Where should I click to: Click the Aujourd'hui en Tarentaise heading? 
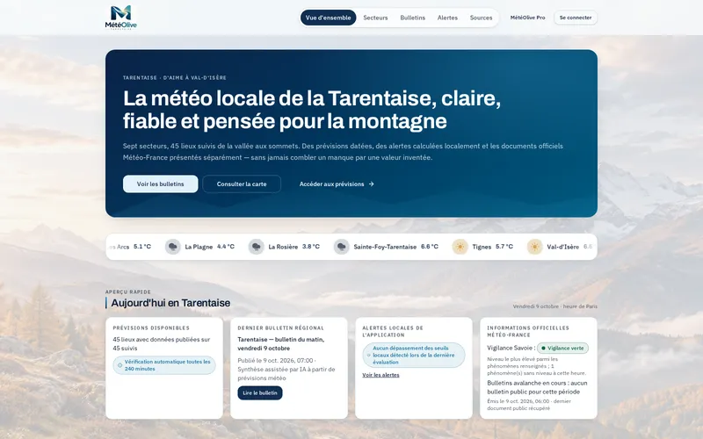[170, 303]
